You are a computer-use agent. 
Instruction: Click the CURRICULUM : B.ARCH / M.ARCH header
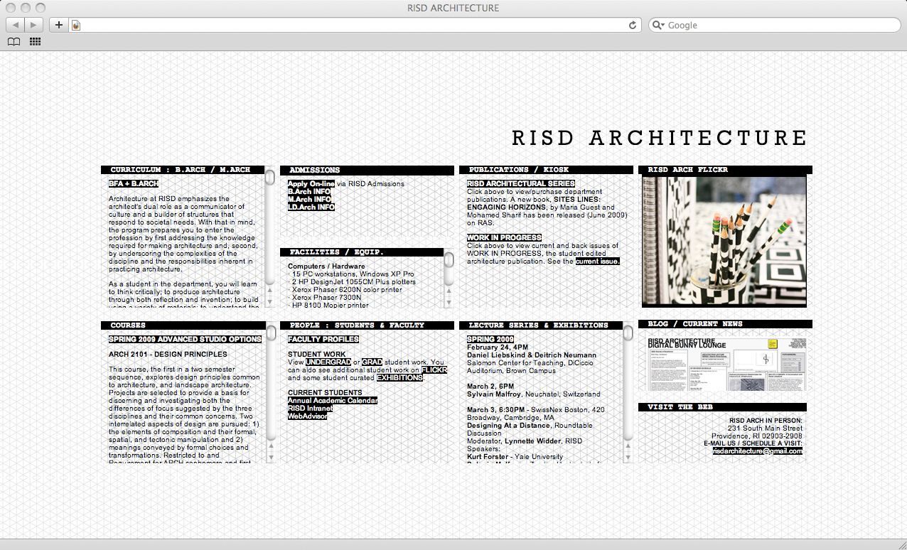[183, 170]
